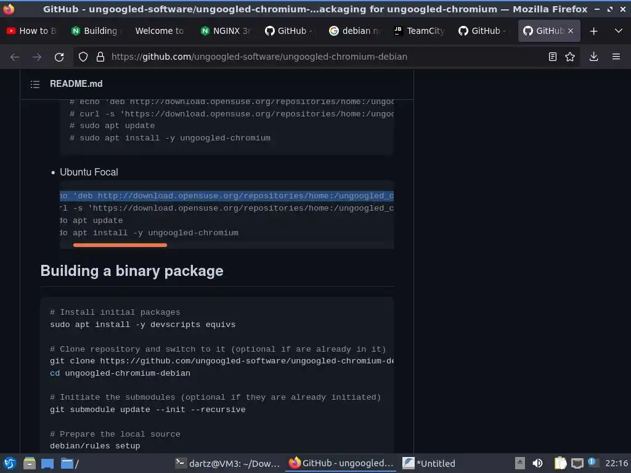
Task: Click 'git submodule update --init --recursive' line
Action: (x=148, y=409)
